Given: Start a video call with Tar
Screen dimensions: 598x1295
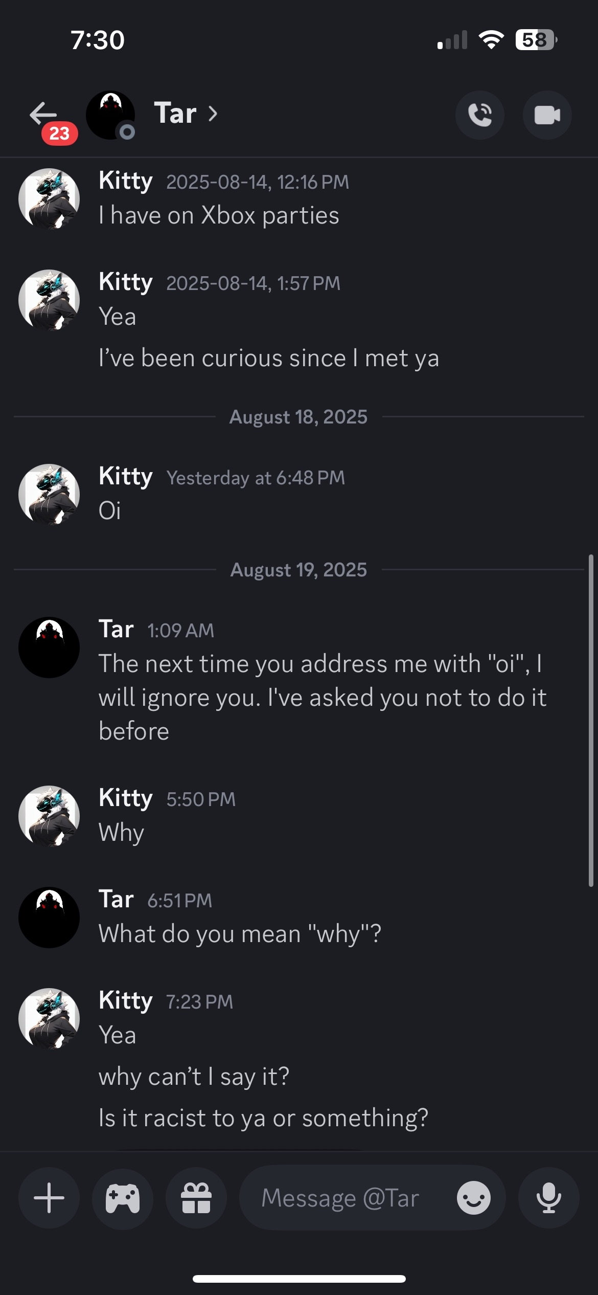Looking at the screenshot, I should (x=547, y=115).
